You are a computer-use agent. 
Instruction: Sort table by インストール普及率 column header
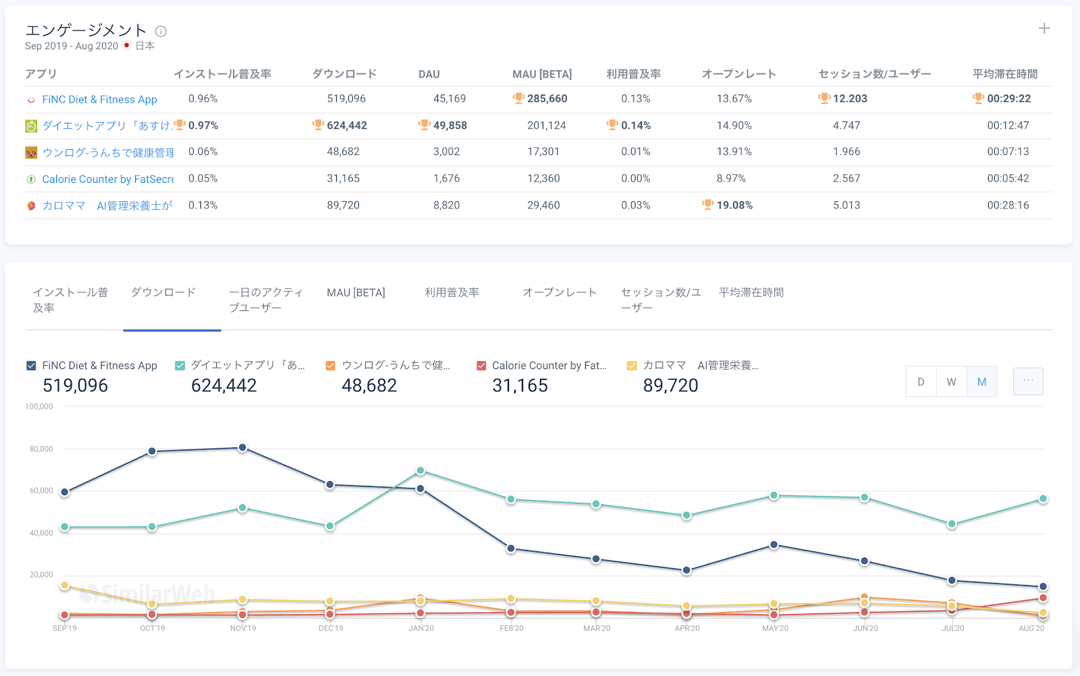(x=222, y=74)
